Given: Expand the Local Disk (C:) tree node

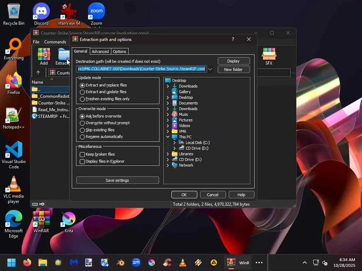Looking at the screenshot, I should (174, 143).
